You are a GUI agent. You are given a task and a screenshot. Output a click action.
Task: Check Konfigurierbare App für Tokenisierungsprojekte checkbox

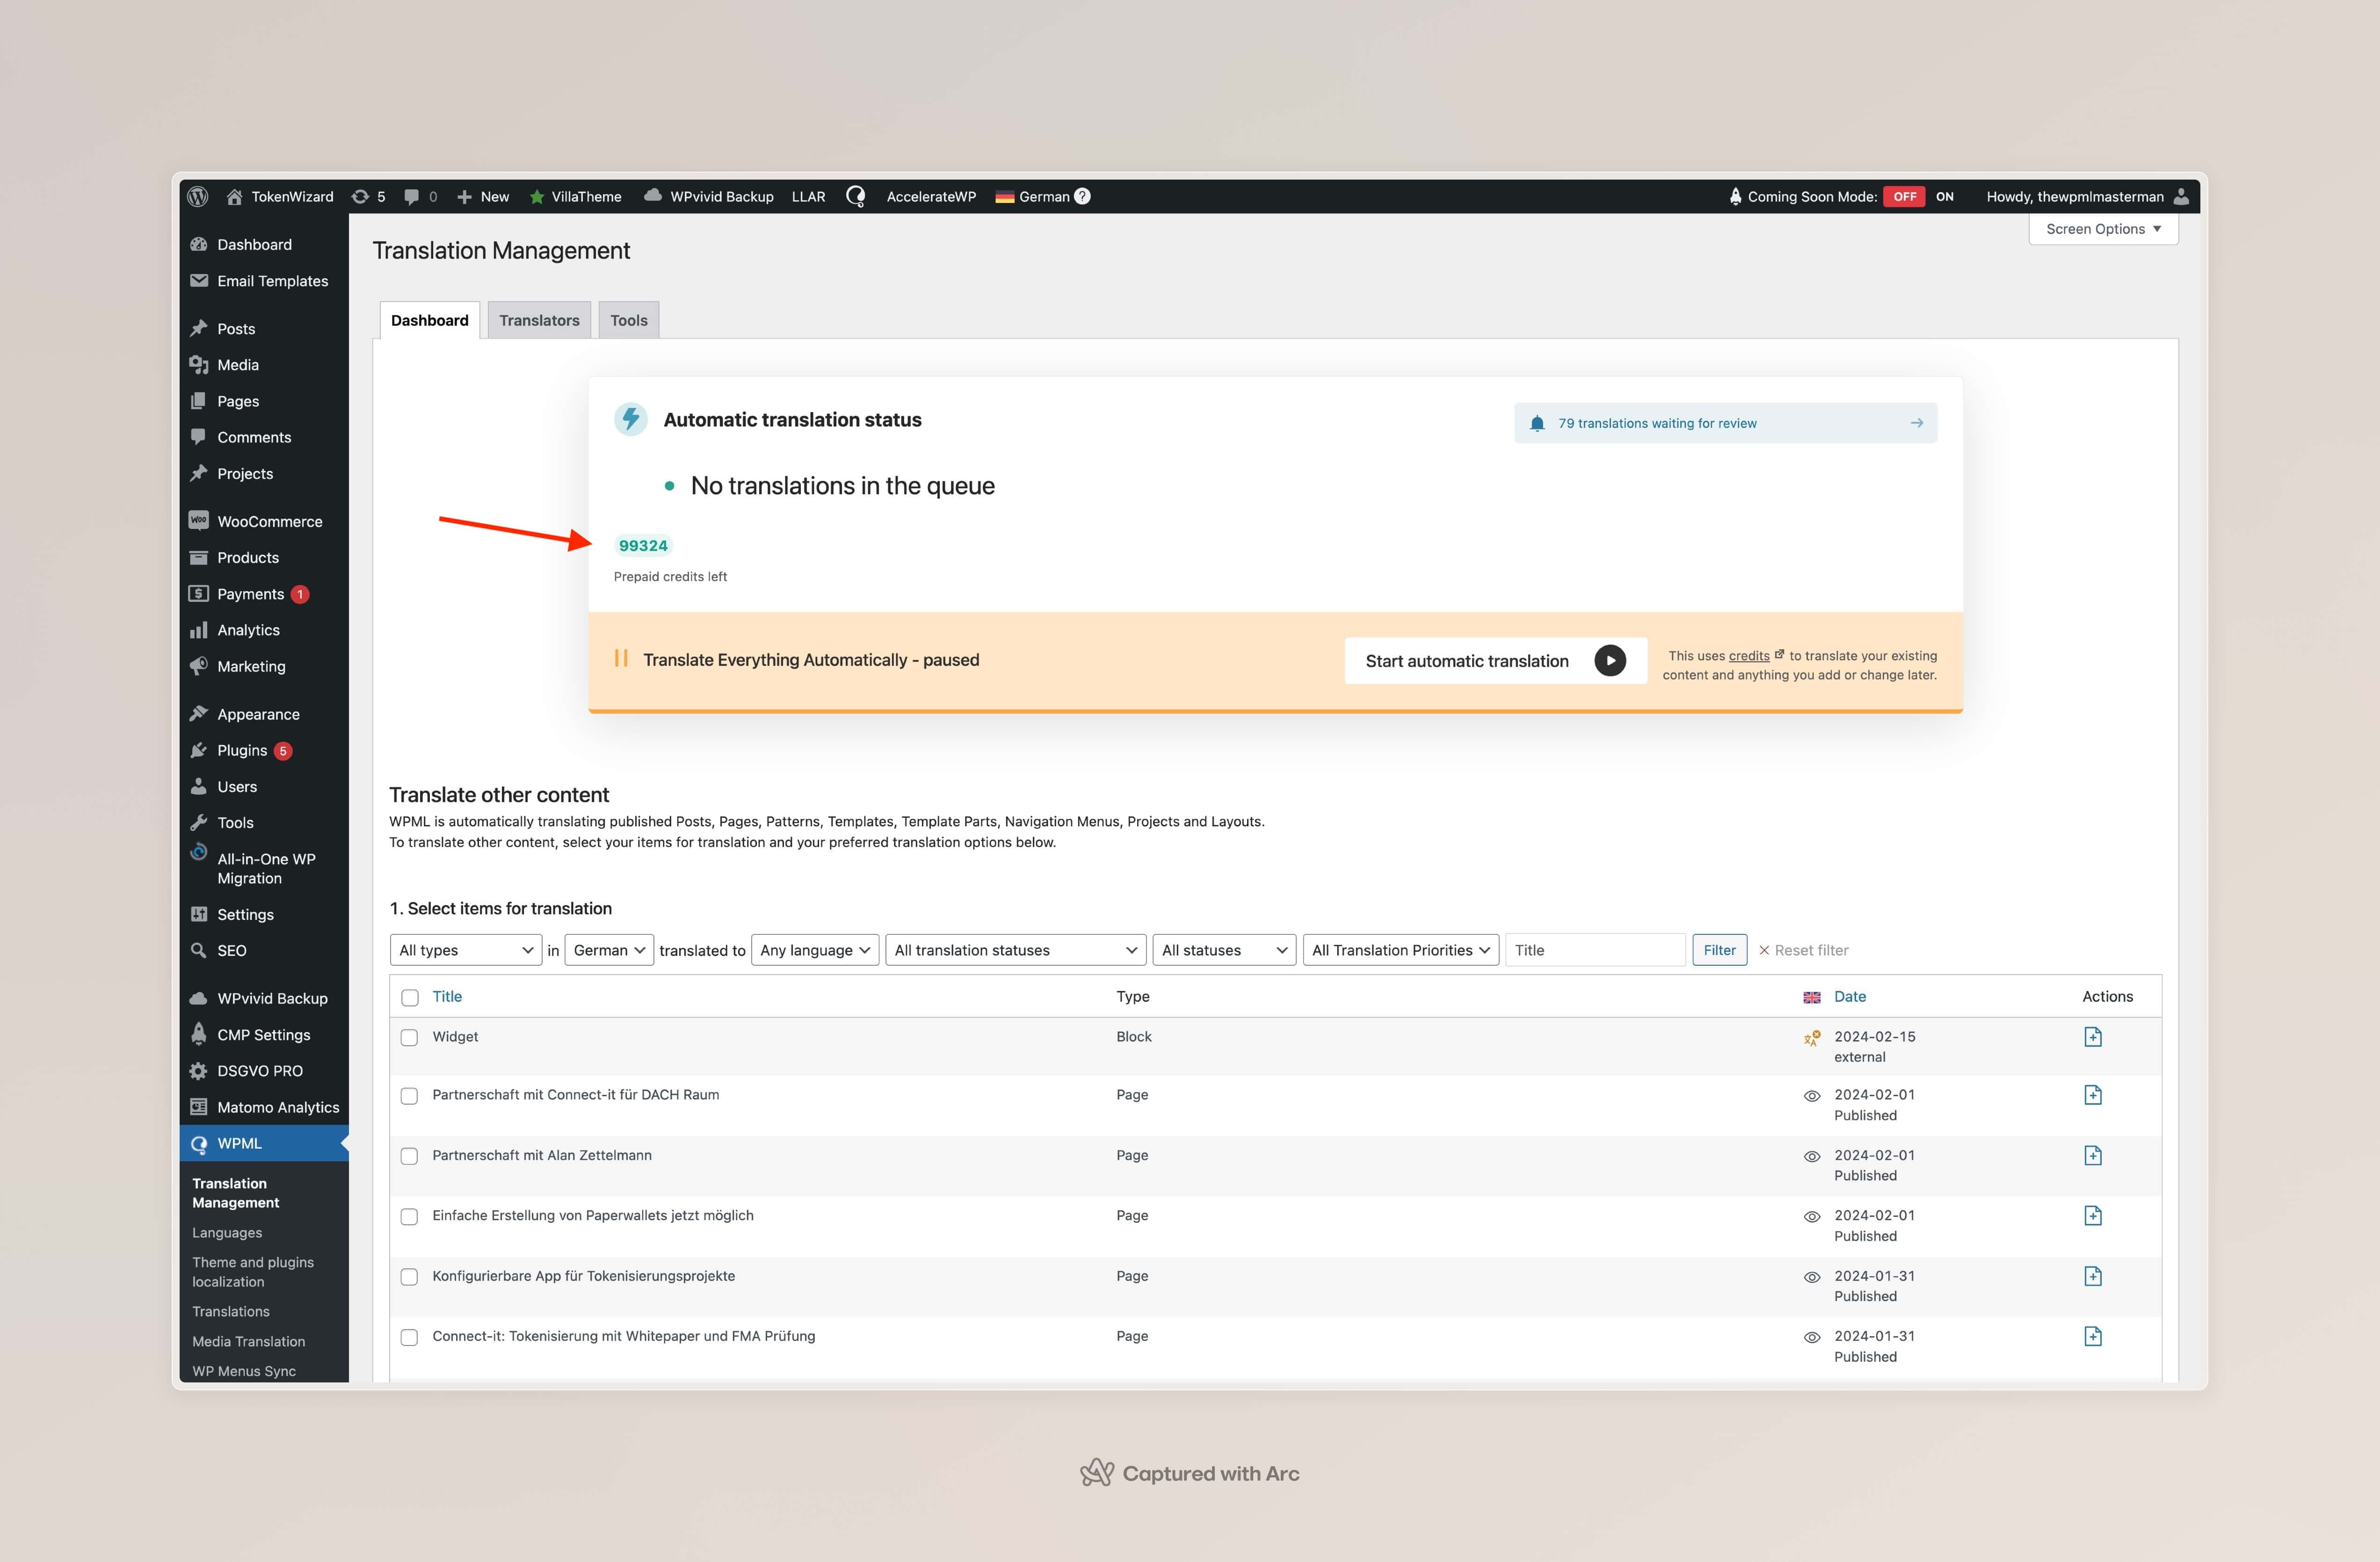point(409,1277)
